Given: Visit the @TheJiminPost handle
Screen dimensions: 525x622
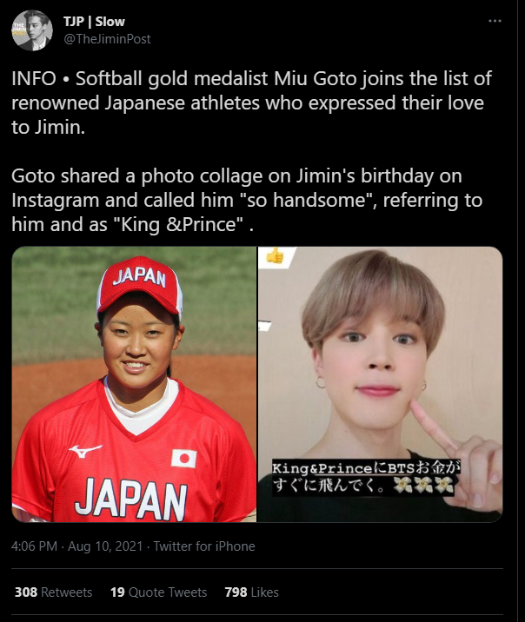Looking at the screenshot, I should [x=107, y=39].
